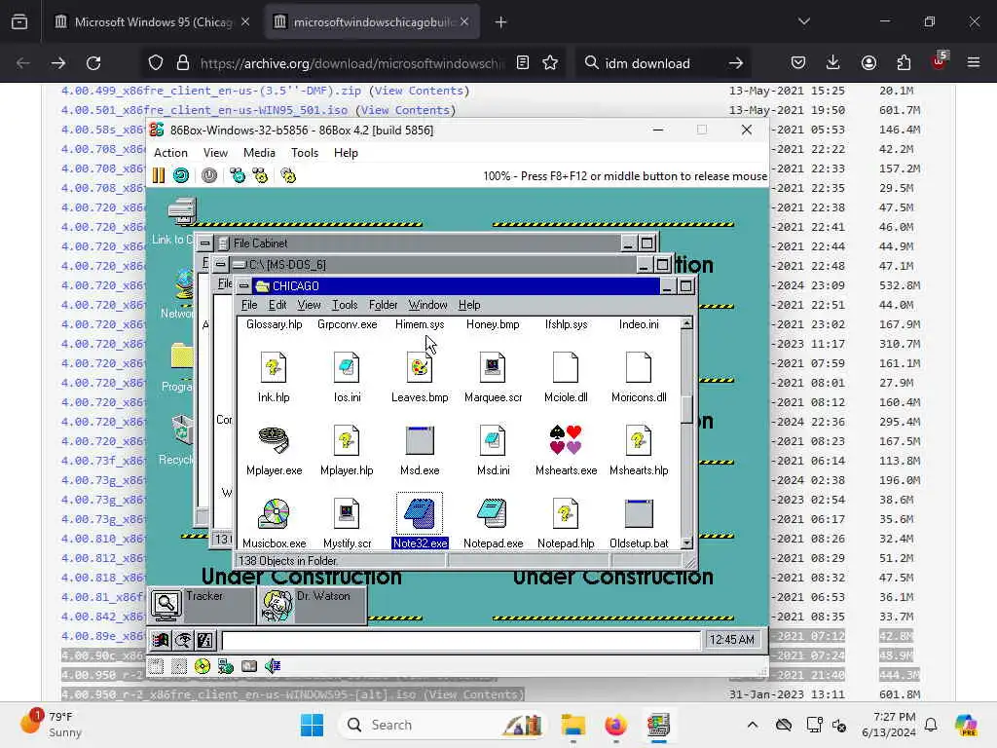Select the Note32.exe icon

(x=420, y=513)
